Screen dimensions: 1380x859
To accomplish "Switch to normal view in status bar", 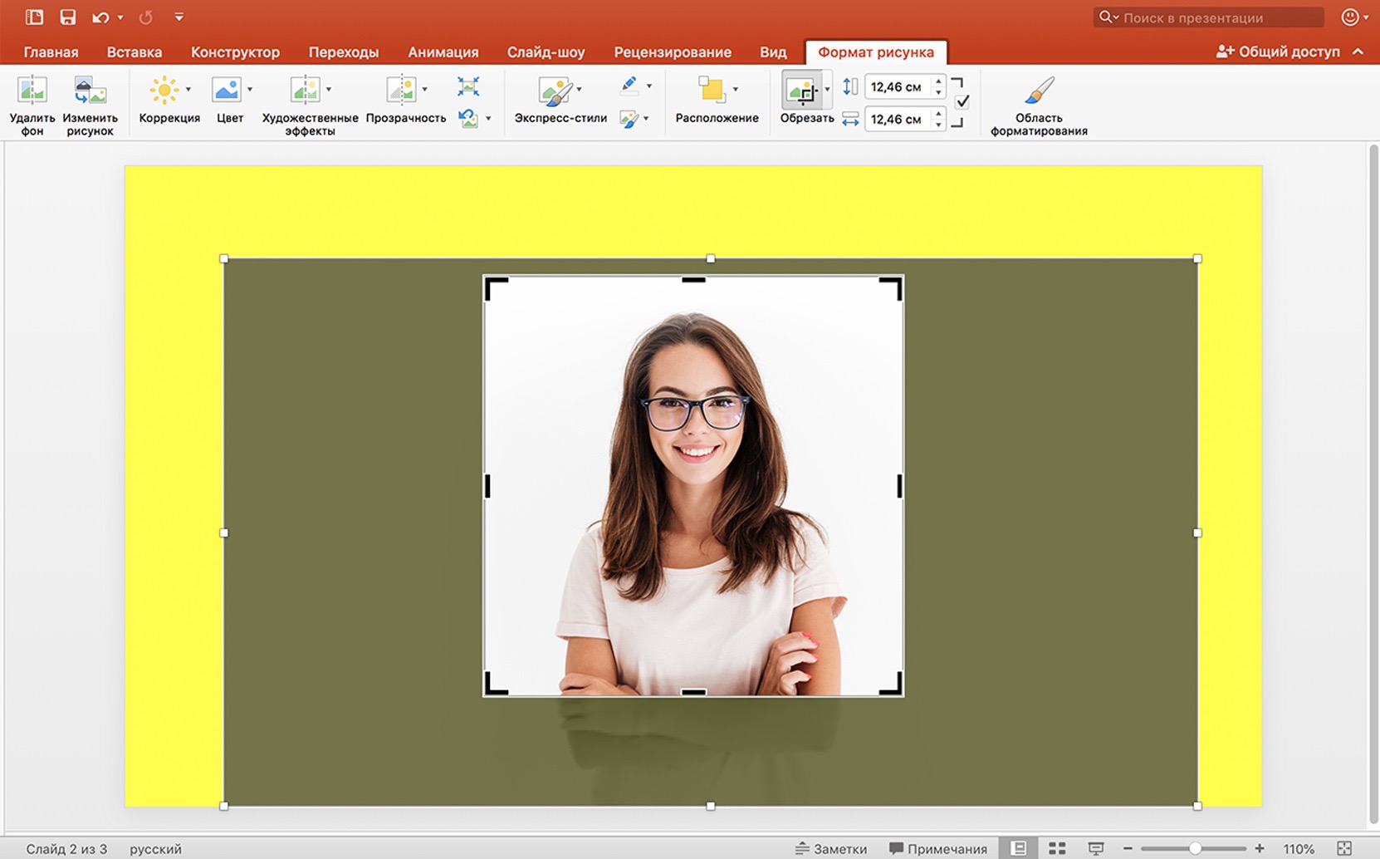I will 1019,848.
